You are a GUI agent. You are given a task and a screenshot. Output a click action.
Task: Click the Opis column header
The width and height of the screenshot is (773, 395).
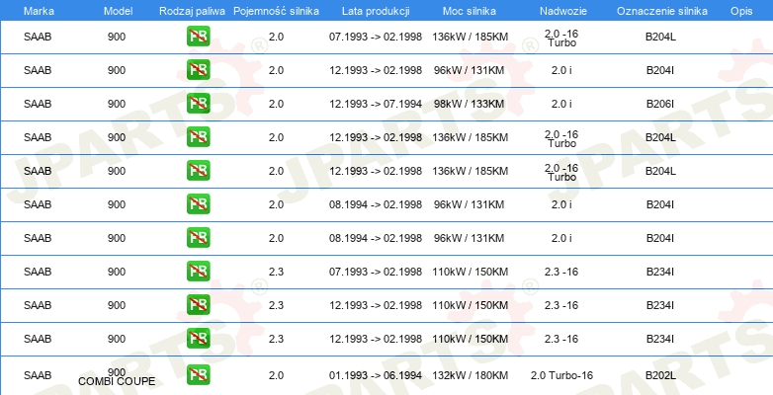point(741,11)
